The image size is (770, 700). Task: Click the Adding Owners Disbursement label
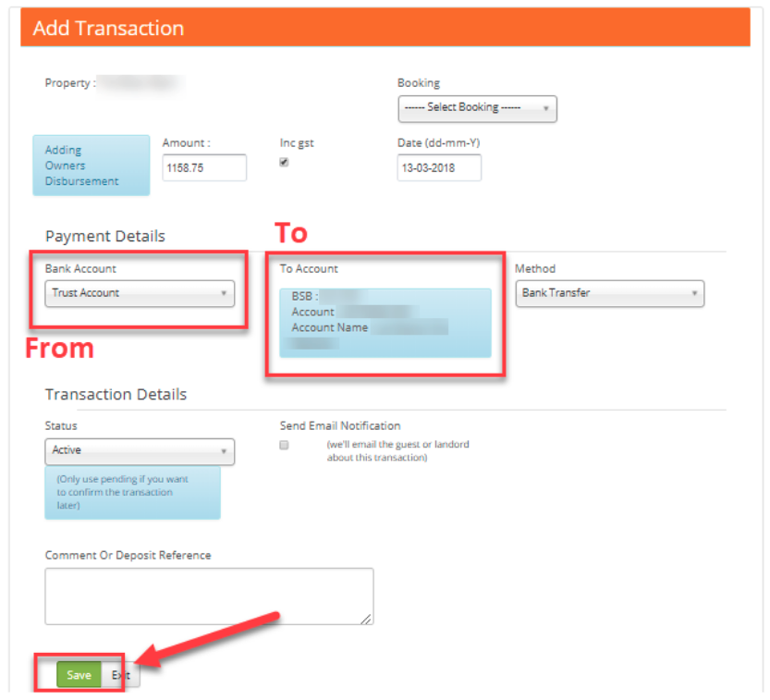[x=91, y=165]
